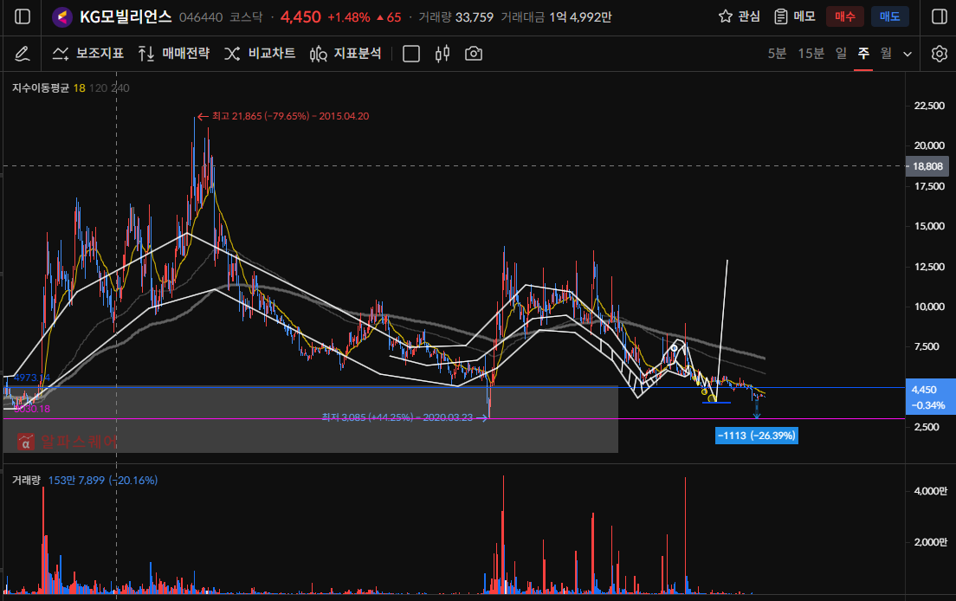Take chart snapshot with camera icon

474,54
